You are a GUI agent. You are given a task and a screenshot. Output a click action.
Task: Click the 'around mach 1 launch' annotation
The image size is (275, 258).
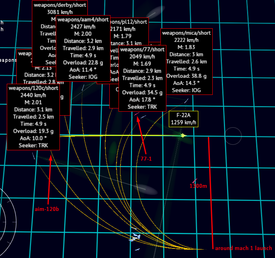(x=243, y=248)
